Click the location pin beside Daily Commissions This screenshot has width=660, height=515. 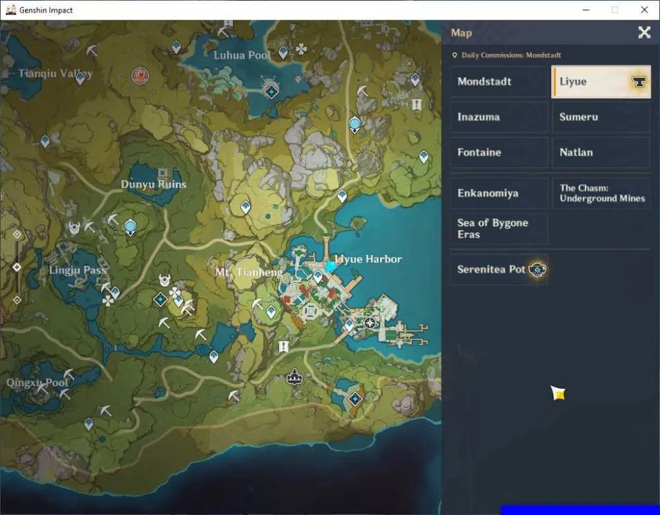(455, 55)
